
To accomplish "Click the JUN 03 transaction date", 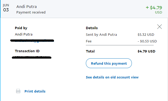I will 6,8.
